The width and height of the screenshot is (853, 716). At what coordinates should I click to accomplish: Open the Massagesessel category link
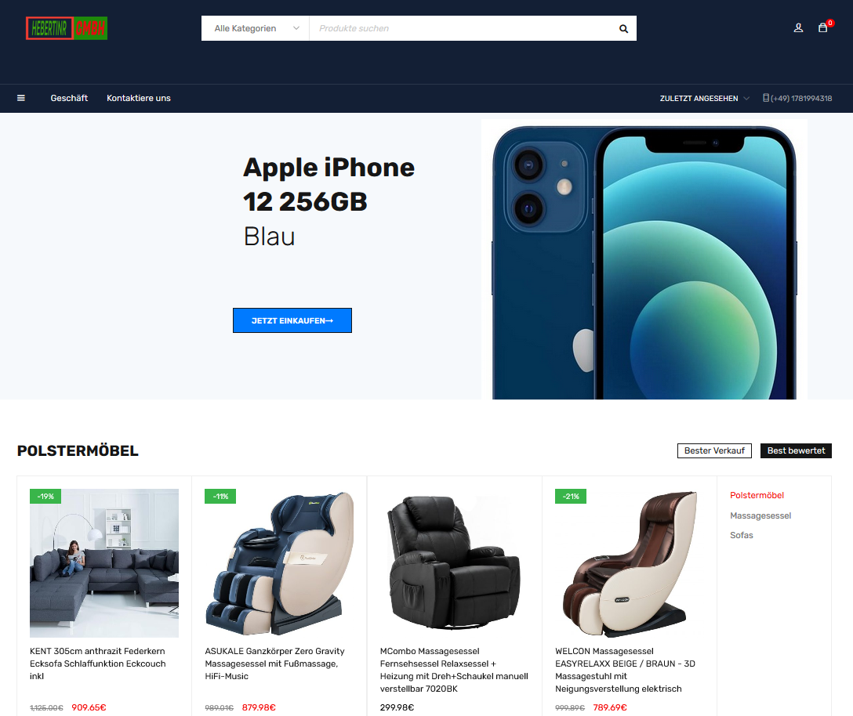coord(760,515)
